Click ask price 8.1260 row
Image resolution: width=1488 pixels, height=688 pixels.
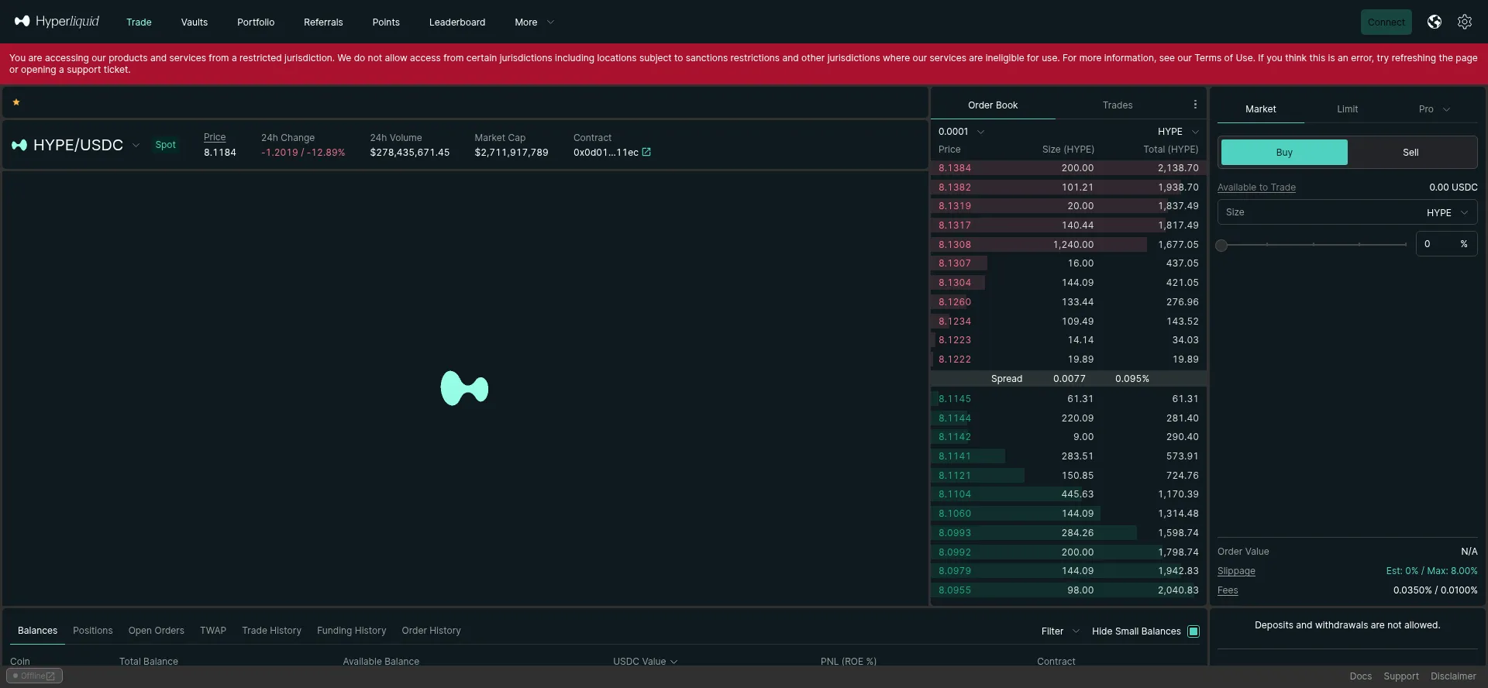pyautogui.click(x=1068, y=302)
